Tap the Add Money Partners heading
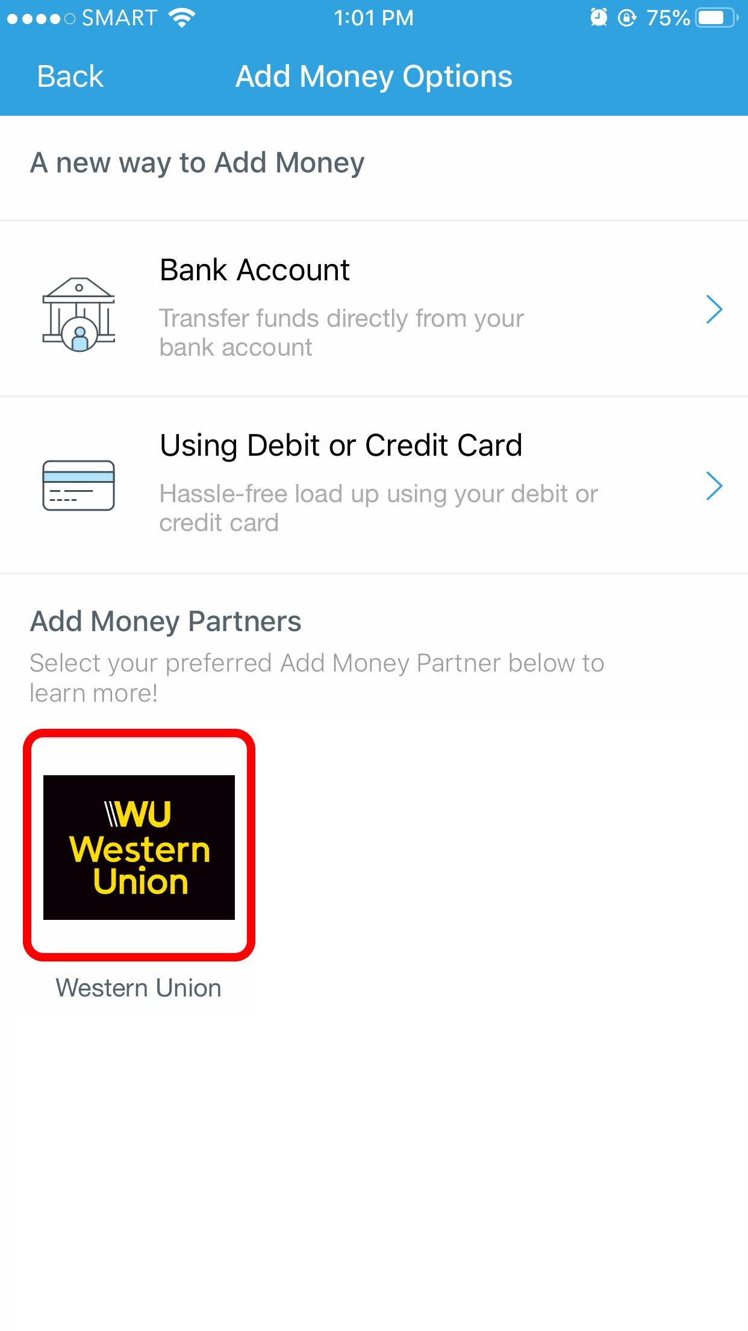The height and width of the screenshot is (1331, 748). [166, 621]
